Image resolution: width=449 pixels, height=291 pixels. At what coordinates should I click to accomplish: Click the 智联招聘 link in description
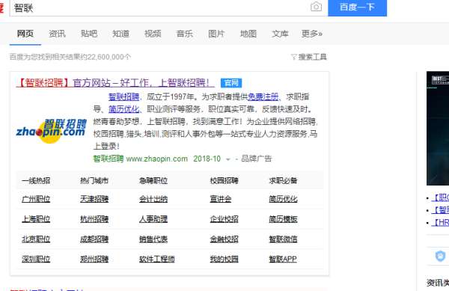(123, 97)
